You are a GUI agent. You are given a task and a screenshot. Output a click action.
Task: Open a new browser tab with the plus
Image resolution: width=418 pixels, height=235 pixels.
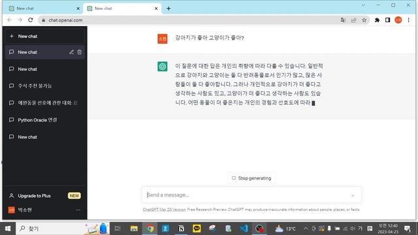(169, 8)
